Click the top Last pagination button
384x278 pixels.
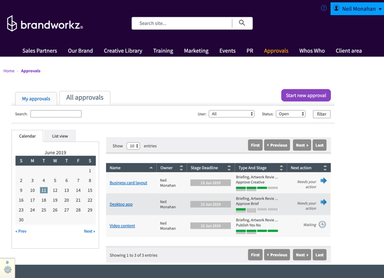[x=320, y=145]
